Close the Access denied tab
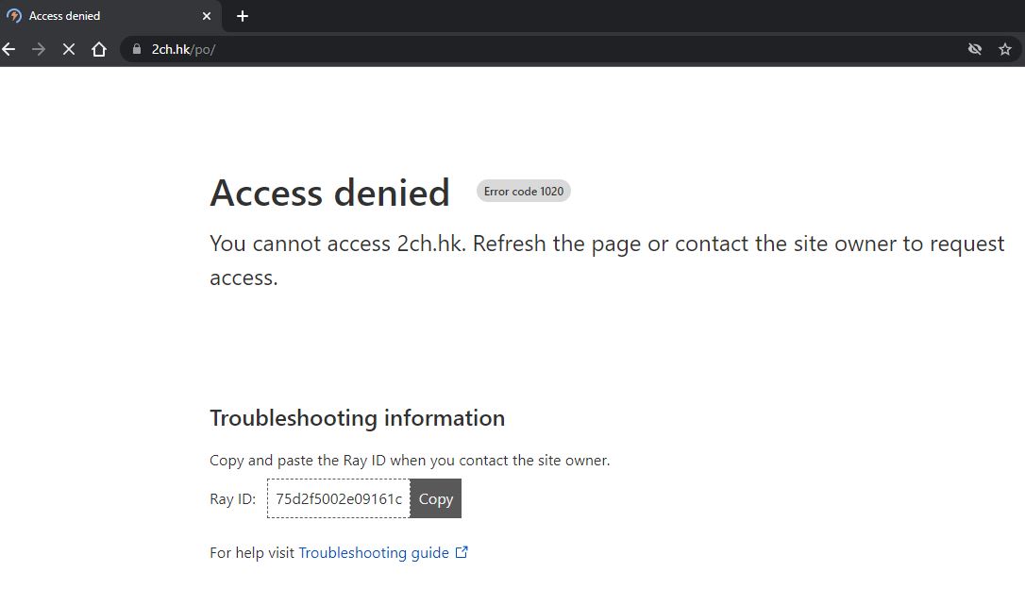The width and height of the screenshot is (1025, 589). (207, 16)
